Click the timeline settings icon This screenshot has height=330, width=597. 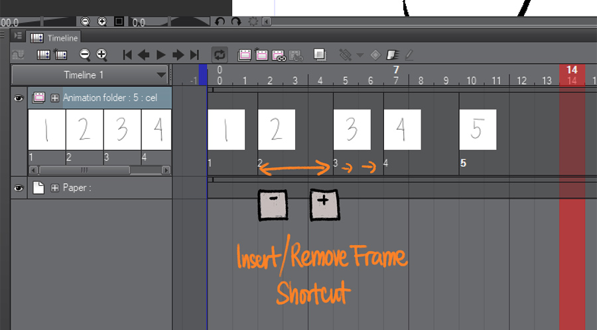point(43,55)
